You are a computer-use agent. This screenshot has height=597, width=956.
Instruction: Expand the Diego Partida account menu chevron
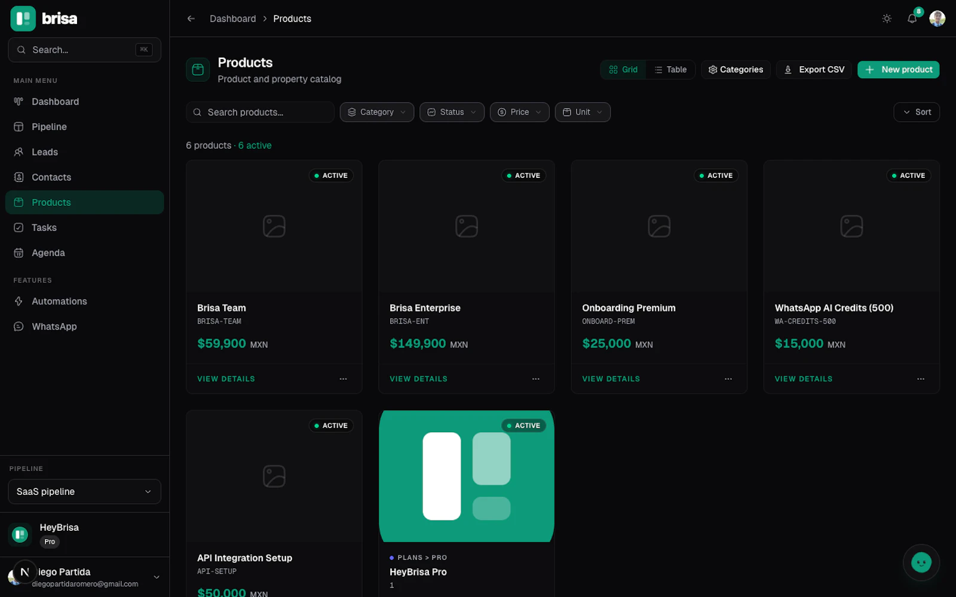(157, 577)
